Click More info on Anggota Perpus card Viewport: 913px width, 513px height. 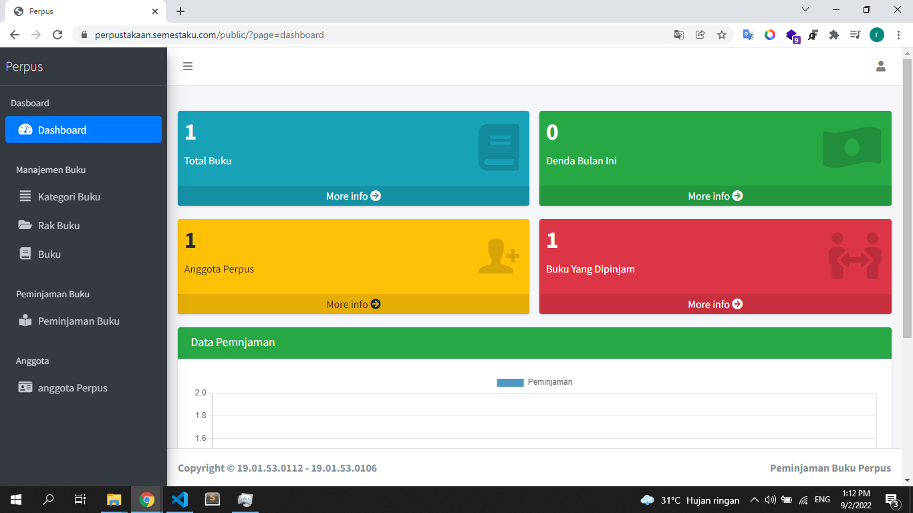(x=353, y=304)
